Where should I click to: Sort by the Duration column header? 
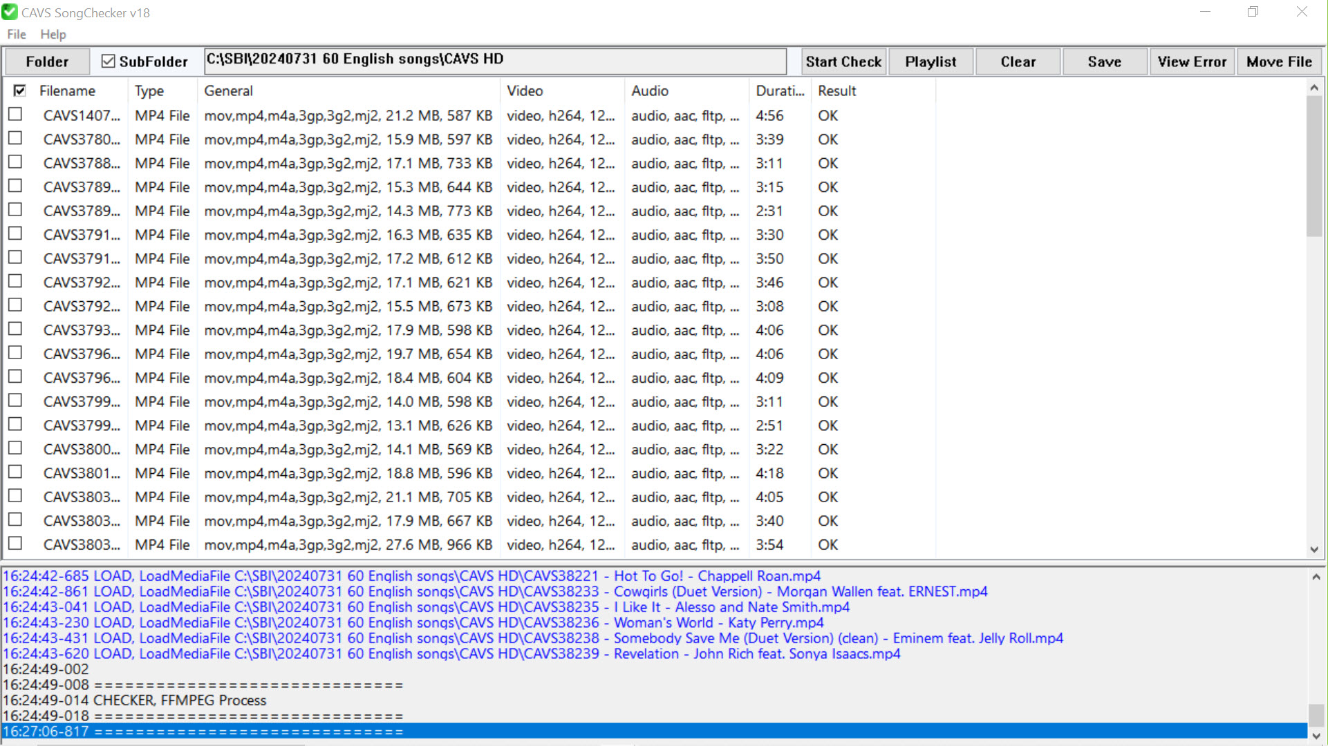[x=779, y=90]
